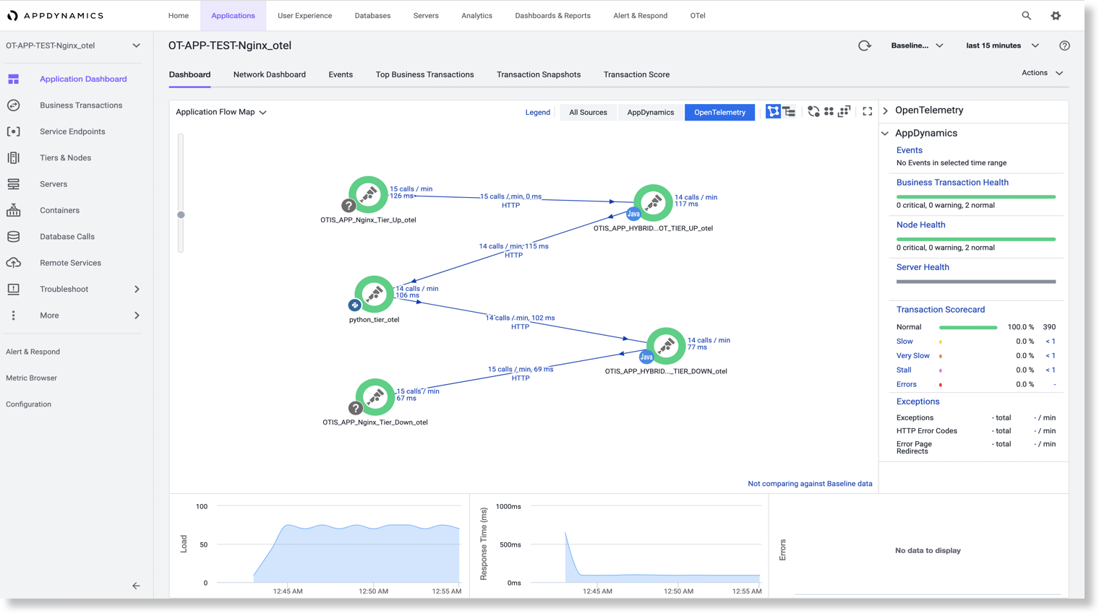Screen dimensions: 1099x613
Task: Click Not comparing against Baseline data
Action: (x=810, y=484)
